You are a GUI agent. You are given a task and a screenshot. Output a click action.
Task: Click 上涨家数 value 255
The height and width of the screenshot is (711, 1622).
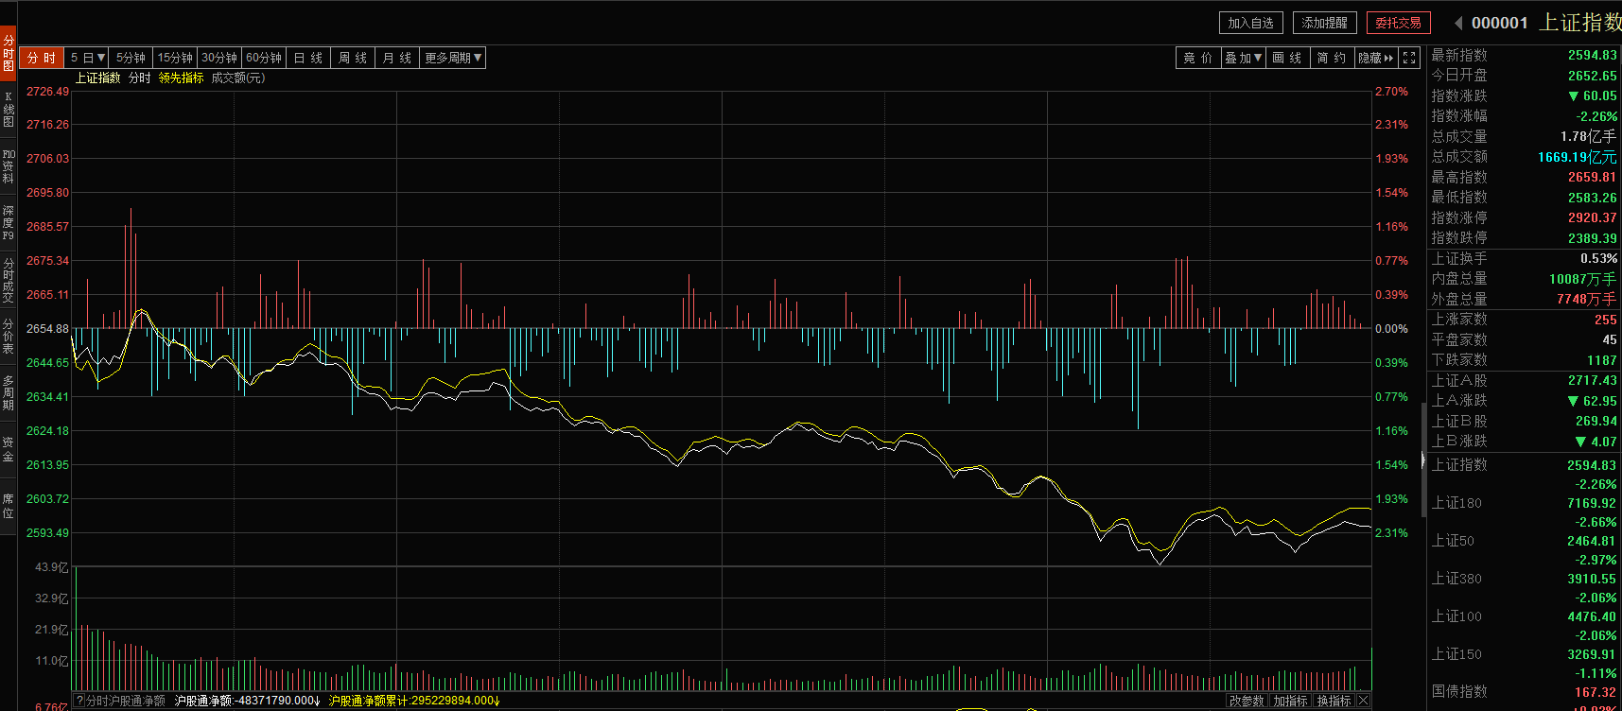click(1605, 320)
